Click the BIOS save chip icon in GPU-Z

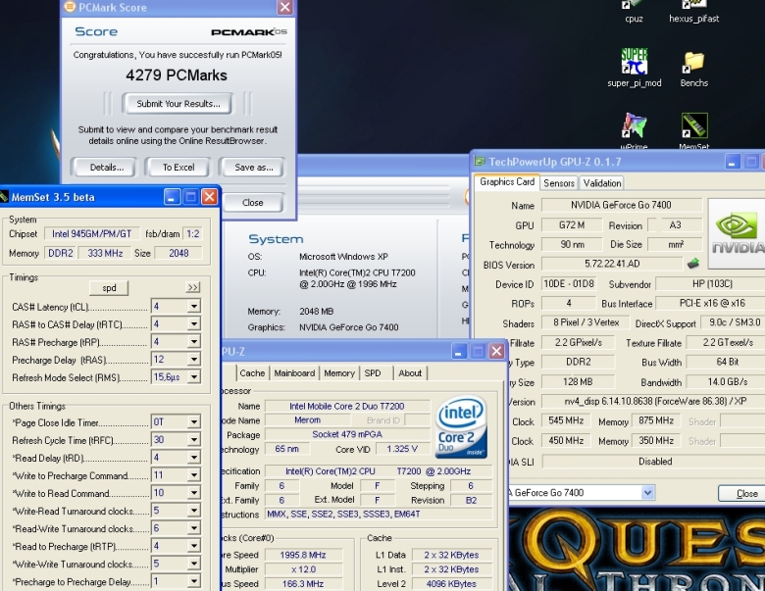pyautogui.click(x=692, y=264)
